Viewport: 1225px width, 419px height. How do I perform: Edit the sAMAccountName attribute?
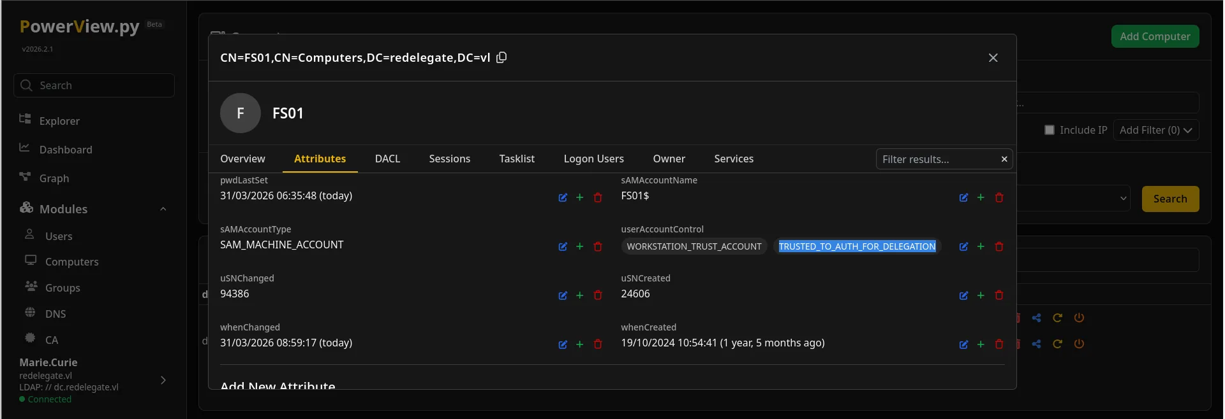[963, 197]
